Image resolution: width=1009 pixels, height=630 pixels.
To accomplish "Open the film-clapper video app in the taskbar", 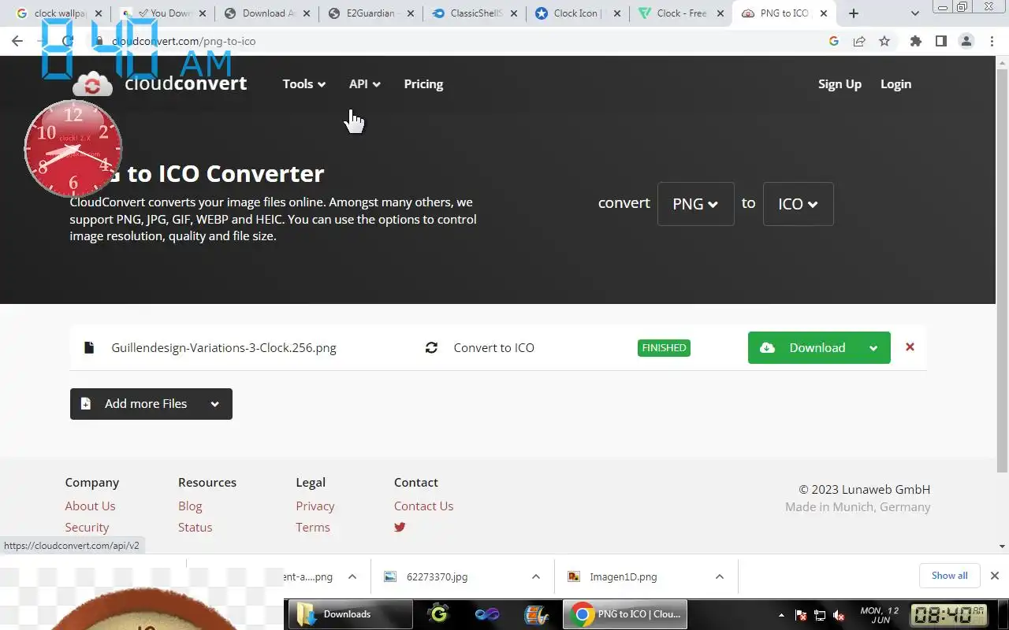I will click(x=536, y=614).
